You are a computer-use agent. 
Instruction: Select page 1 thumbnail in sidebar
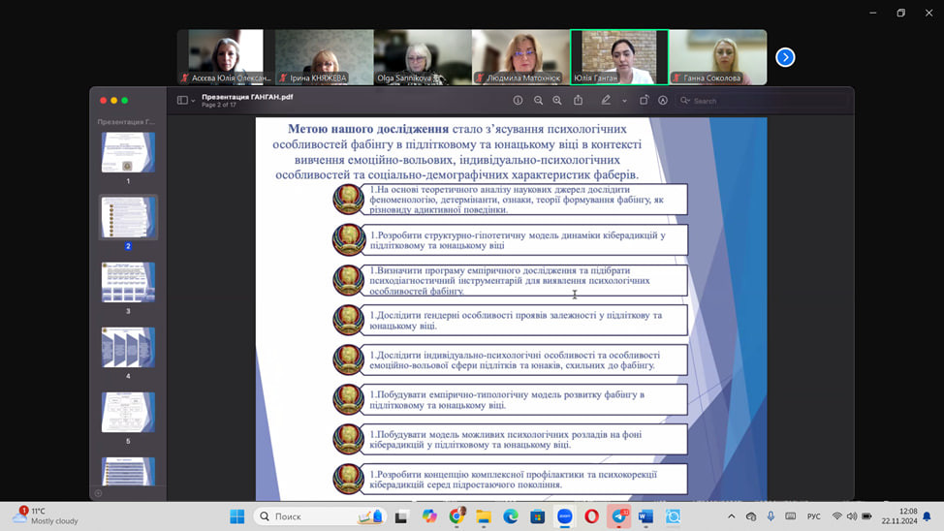coord(128,152)
